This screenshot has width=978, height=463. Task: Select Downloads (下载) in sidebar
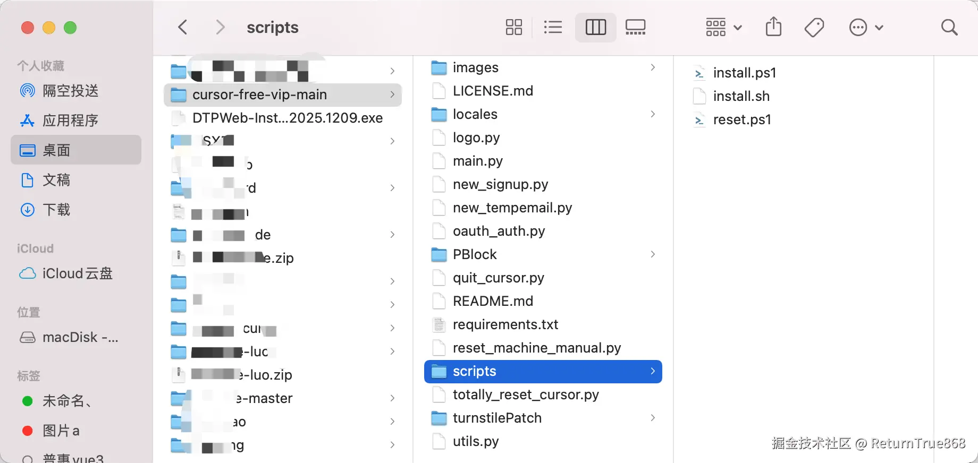tap(56, 210)
